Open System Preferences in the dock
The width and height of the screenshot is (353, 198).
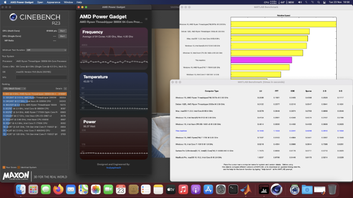(x=221, y=190)
